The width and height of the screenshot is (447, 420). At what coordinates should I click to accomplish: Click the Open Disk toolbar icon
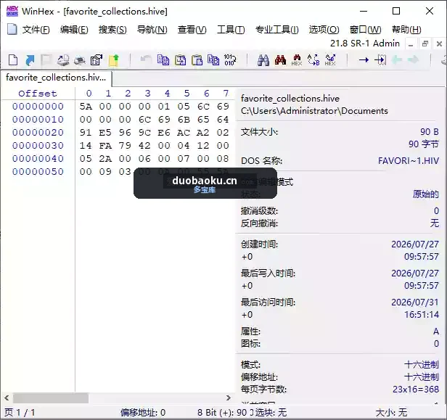(x=63, y=60)
